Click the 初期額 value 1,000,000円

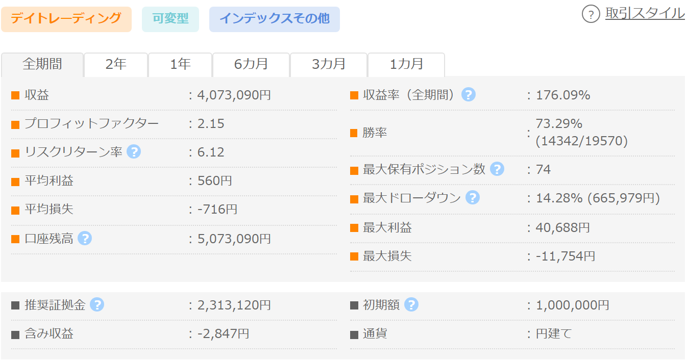pos(573,305)
